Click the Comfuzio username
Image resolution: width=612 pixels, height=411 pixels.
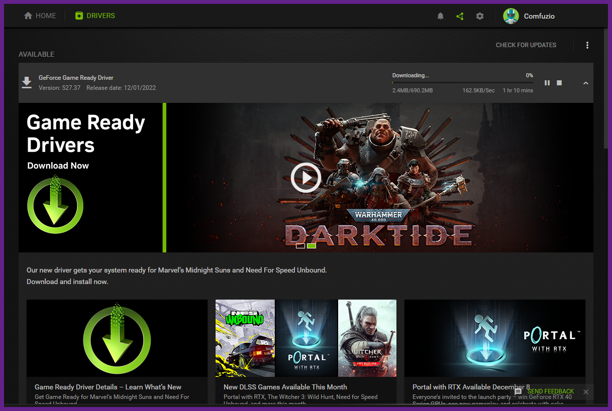539,16
